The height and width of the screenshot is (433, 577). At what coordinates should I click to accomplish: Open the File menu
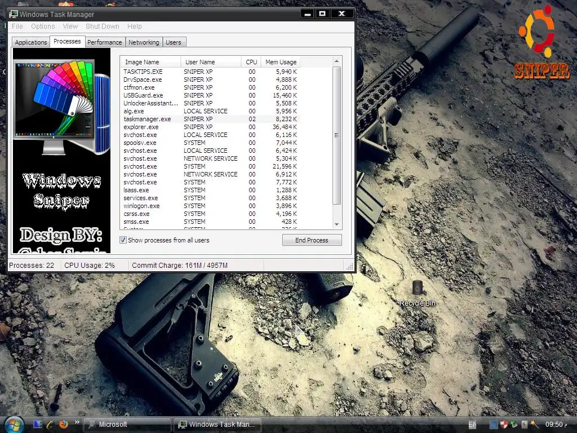(x=17, y=26)
